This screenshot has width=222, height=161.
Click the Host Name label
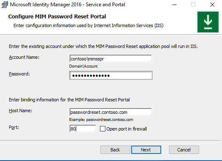(20, 111)
